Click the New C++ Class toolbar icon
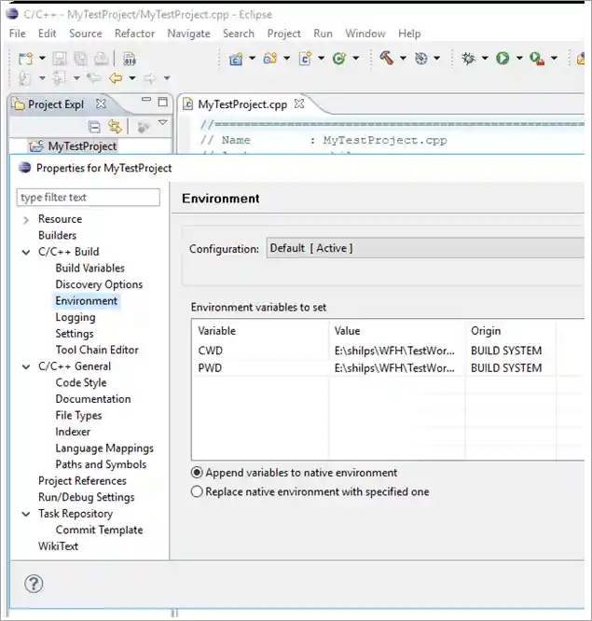The height and width of the screenshot is (621, 592). click(339, 59)
